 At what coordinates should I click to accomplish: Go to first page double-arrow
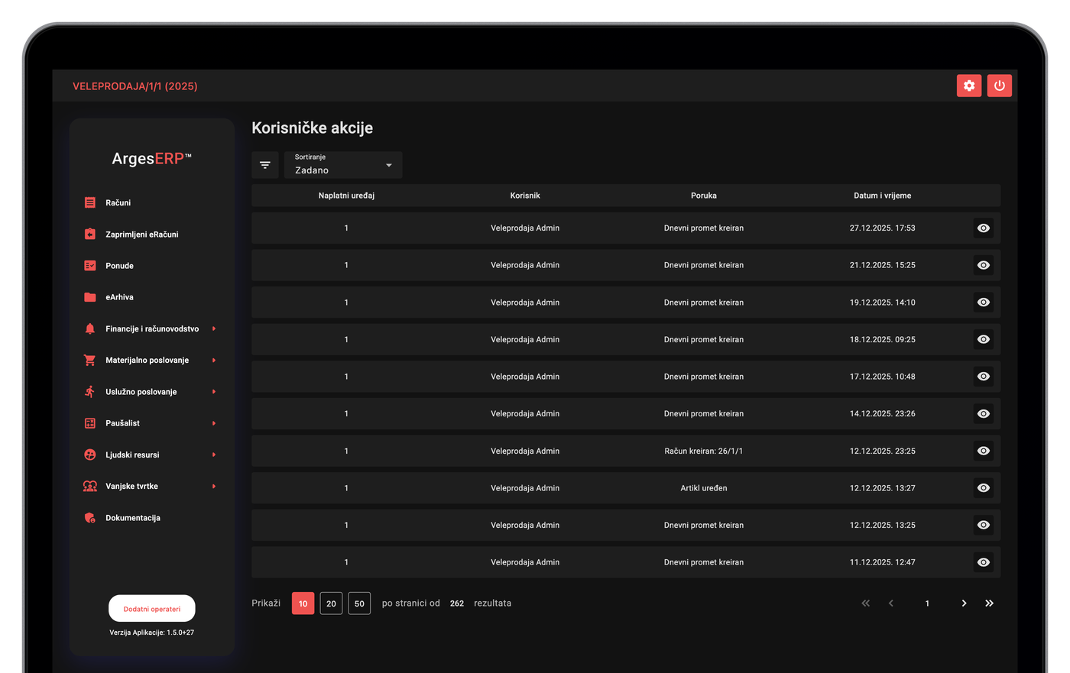tap(865, 603)
